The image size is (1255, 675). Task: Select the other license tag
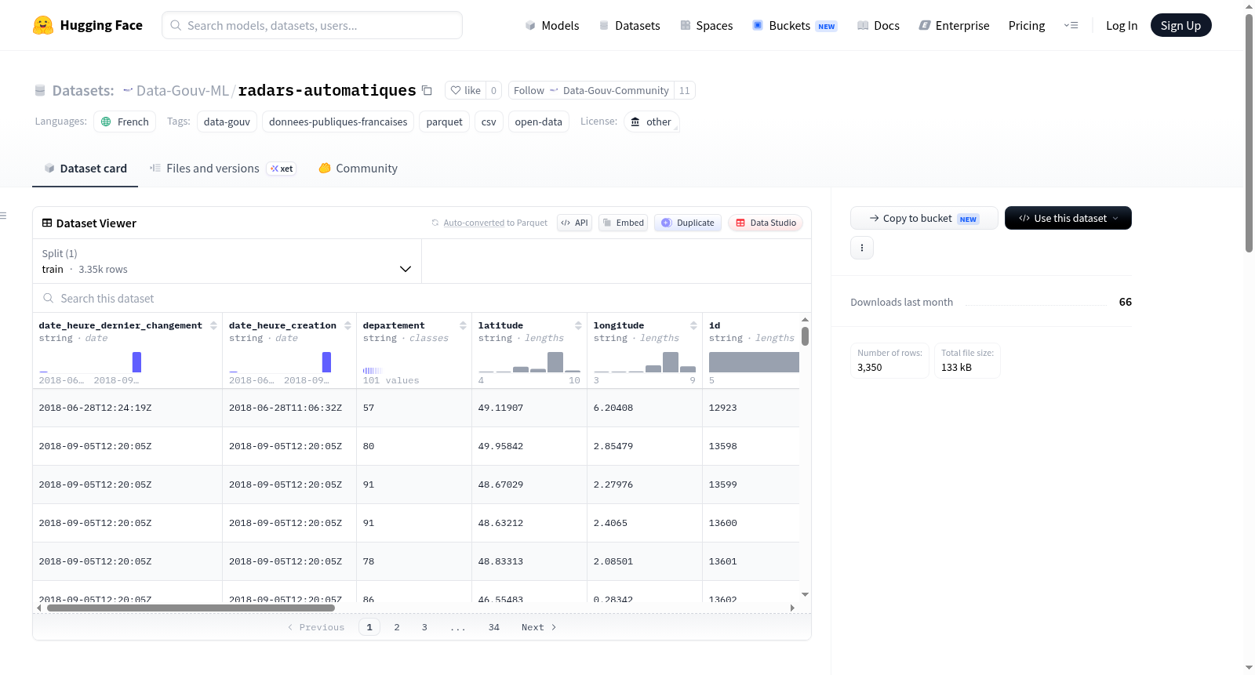tap(652, 122)
